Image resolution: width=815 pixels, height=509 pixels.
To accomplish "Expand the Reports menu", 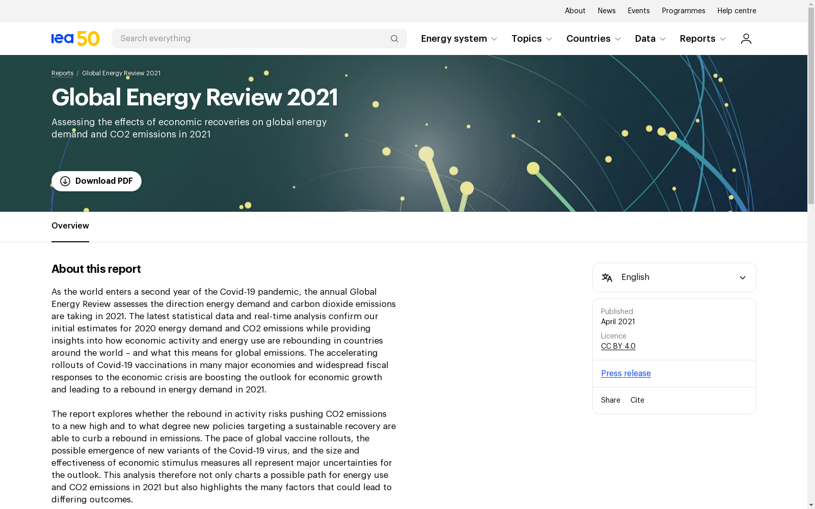I will coord(703,39).
